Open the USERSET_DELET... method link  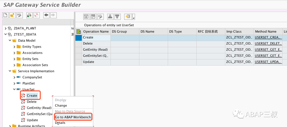coord(268,44)
